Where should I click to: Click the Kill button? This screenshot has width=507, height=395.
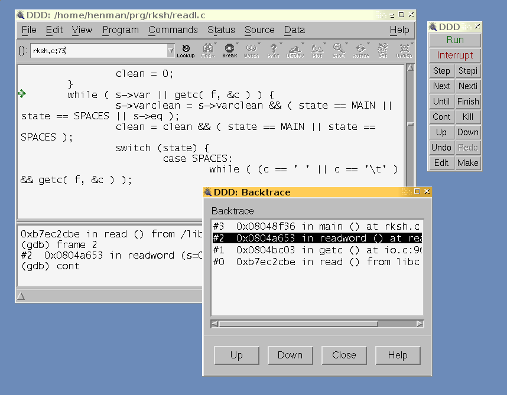(468, 117)
